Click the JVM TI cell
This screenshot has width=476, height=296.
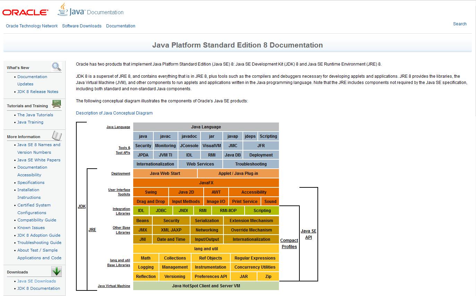(165, 155)
